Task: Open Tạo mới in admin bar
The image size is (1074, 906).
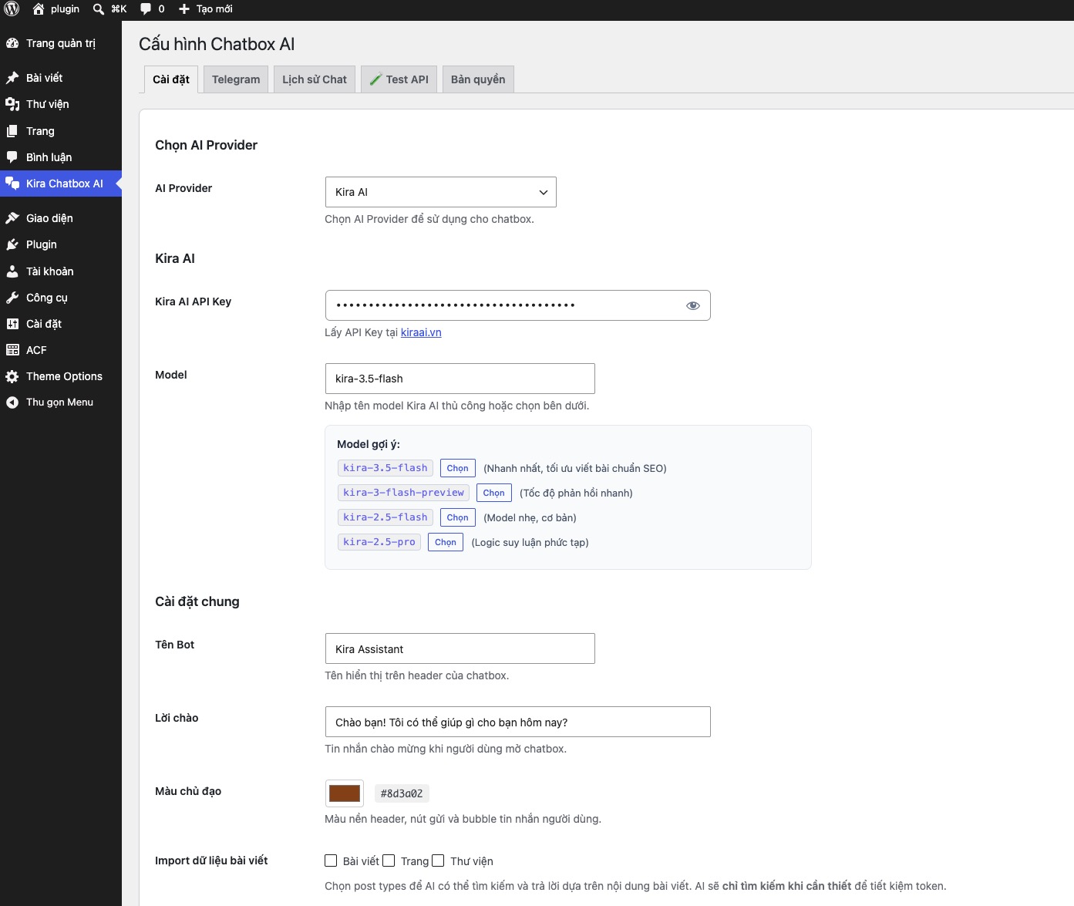Action: [x=206, y=9]
